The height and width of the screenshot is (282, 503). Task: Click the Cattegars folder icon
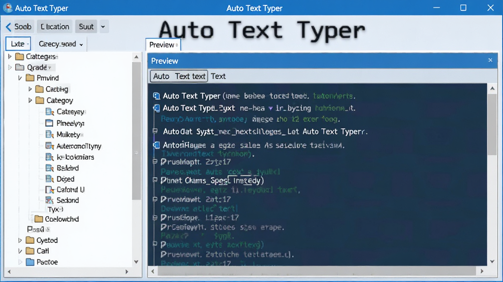click(20, 57)
